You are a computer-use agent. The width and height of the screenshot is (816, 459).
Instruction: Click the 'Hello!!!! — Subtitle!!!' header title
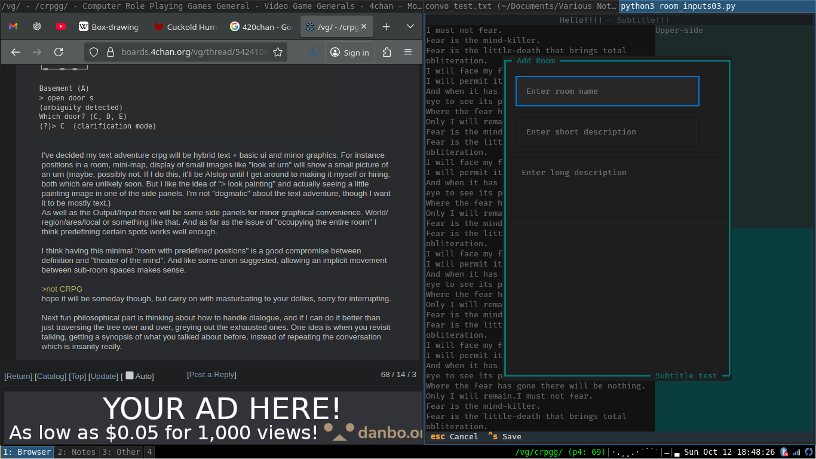pyautogui.click(x=615, y=20)
